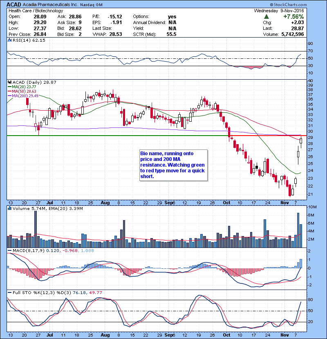Click the P/E -15.12 value

point(115,17)
